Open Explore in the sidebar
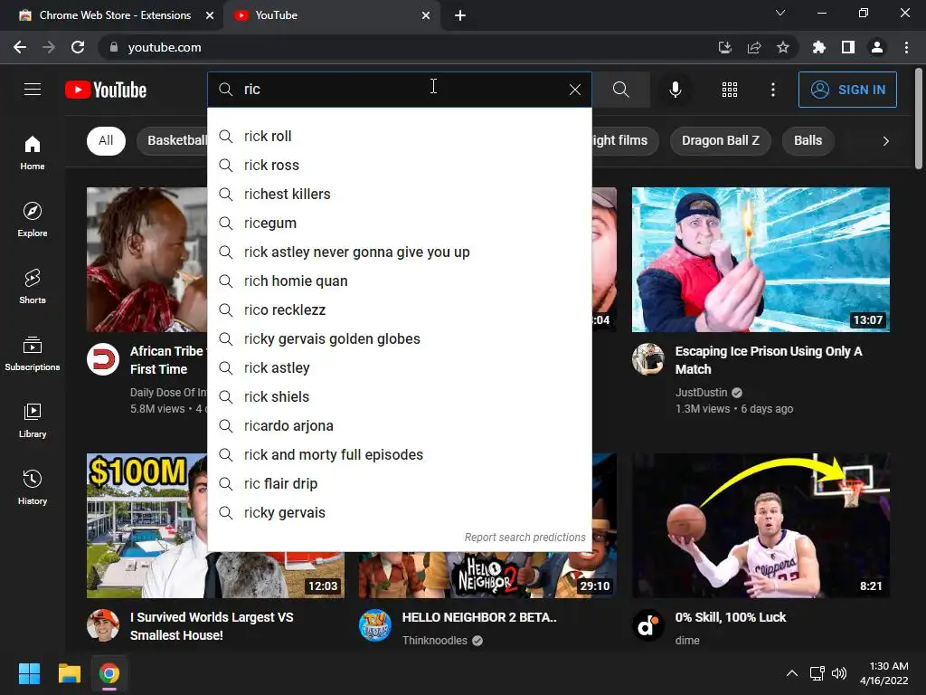 pyautogui.click(x=33, y=220)
